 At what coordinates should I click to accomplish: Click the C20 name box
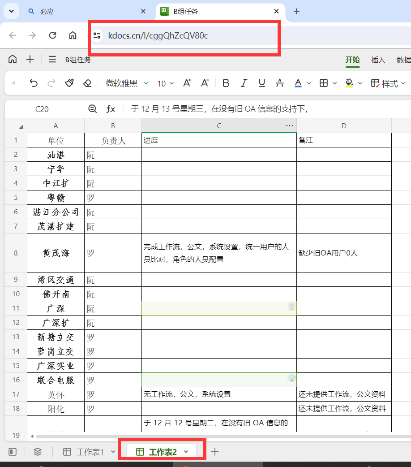click(x=42, y=109)
